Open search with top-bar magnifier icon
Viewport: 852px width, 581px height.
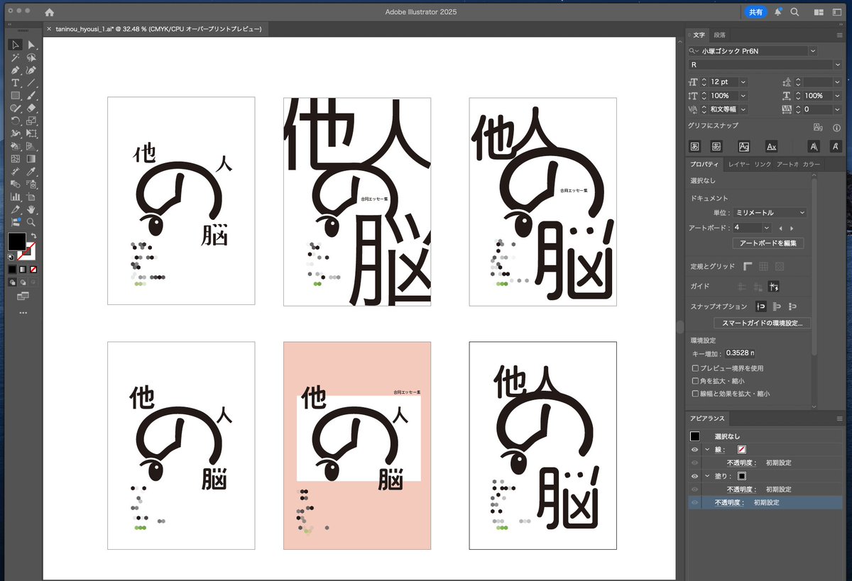click(x=794, y=12)
